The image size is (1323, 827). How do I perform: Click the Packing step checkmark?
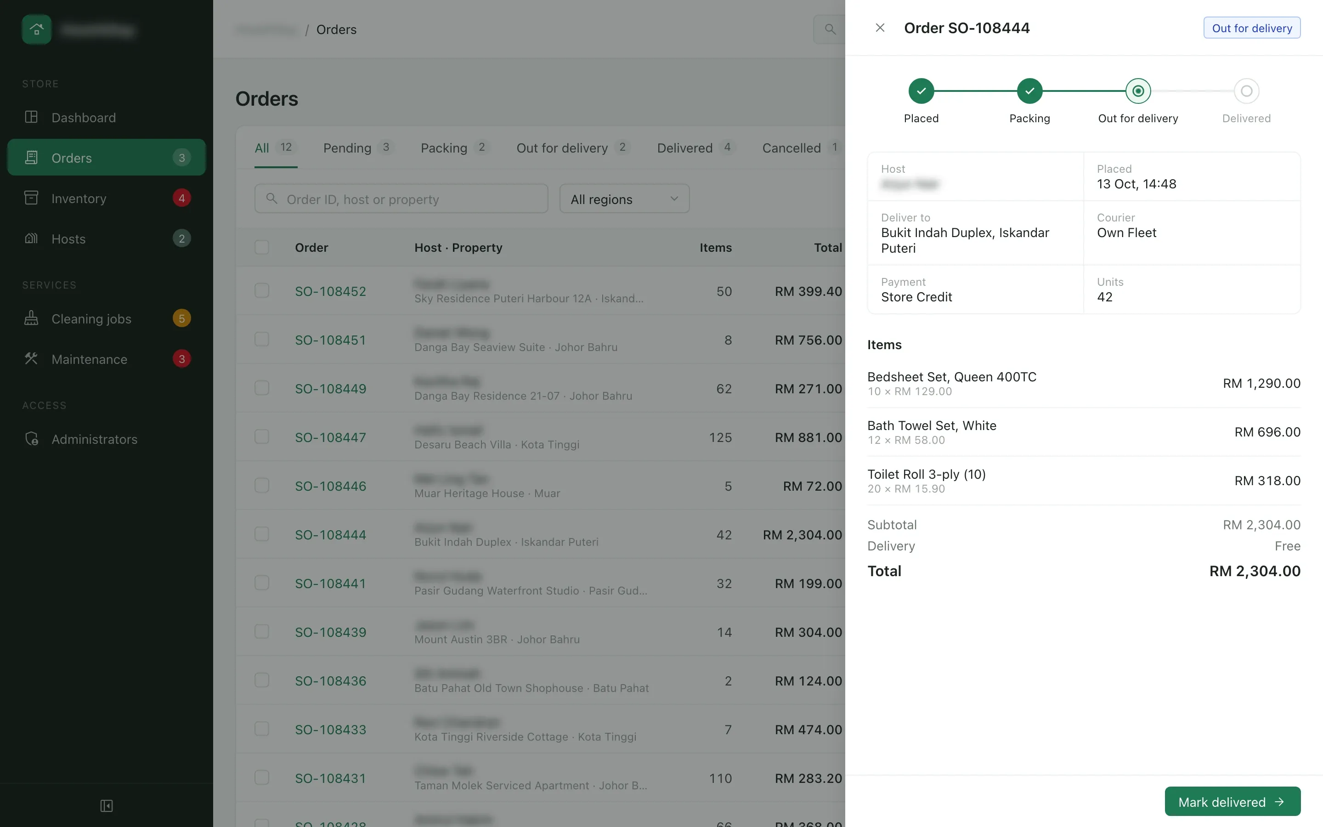(1029, 91)
